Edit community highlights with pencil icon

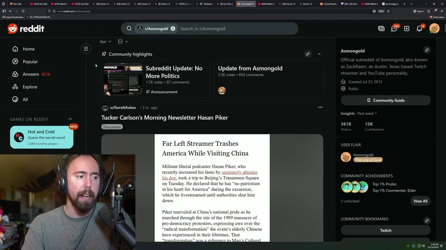308,54
